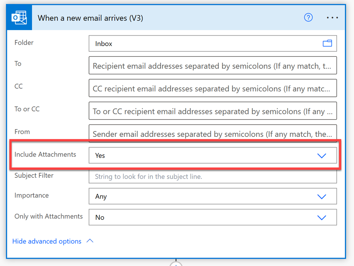Click the Hide advanced options link
The image size is (354, 266).
pos(47,241)
